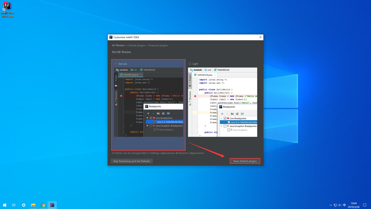Activate the IntelliJ IDEA taskbar button
The image size is (371, 209).
tap(52, 205)
